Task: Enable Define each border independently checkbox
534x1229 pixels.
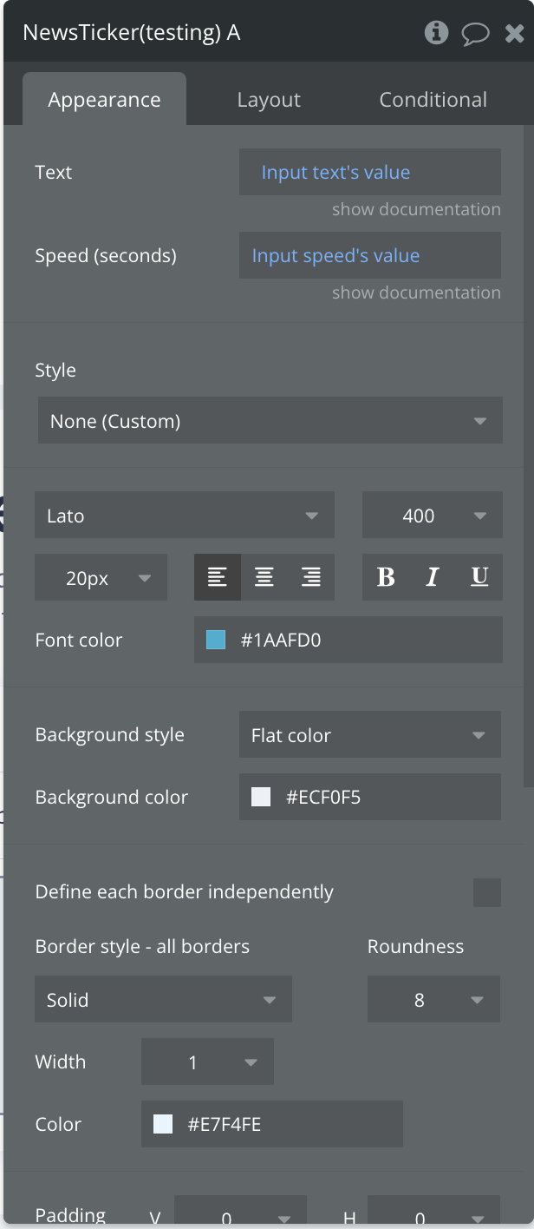Action: (x=486, y=892)
